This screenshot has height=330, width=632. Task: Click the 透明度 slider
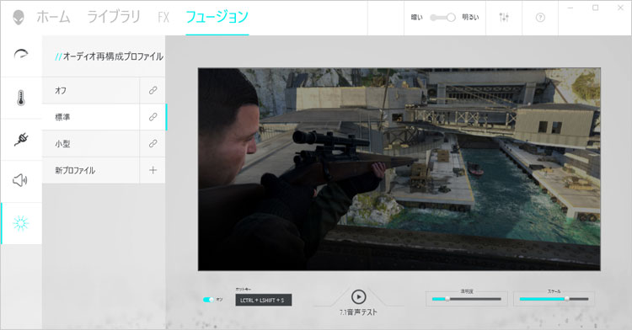(x=466, y=299)
